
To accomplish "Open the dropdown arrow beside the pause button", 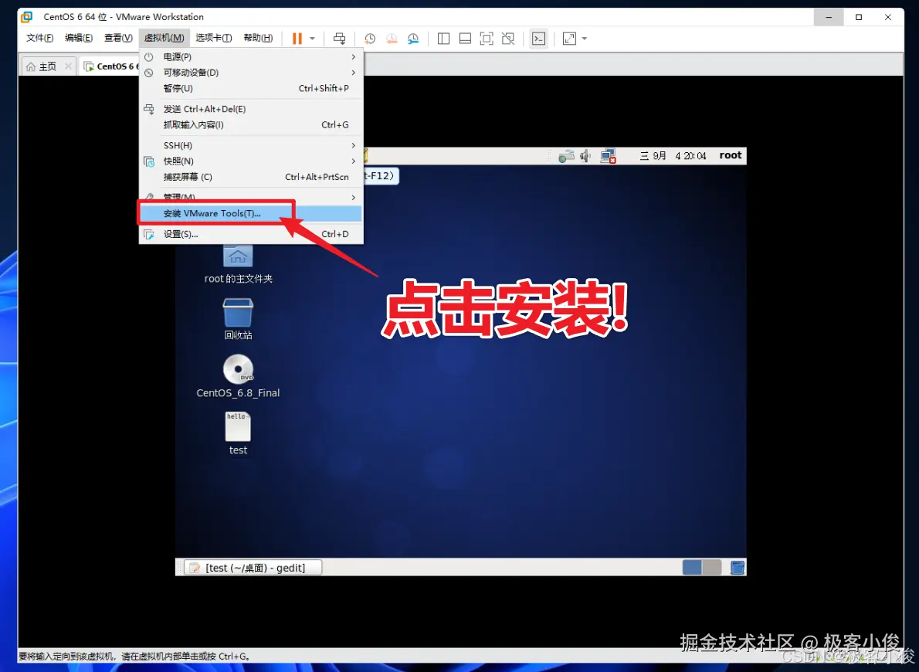I will (x=313, y=39).
